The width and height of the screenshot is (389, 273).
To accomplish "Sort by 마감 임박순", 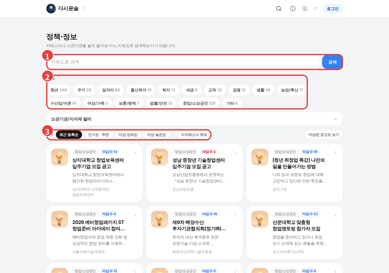I will tap(128, 135).
